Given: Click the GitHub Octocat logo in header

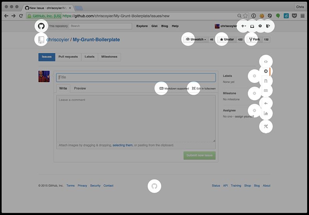Looking at the screenshot, I should [x=41, y=26].
